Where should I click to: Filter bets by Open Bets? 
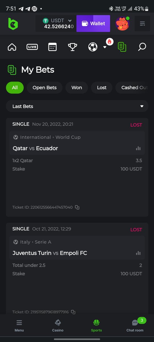click(44, 87)
